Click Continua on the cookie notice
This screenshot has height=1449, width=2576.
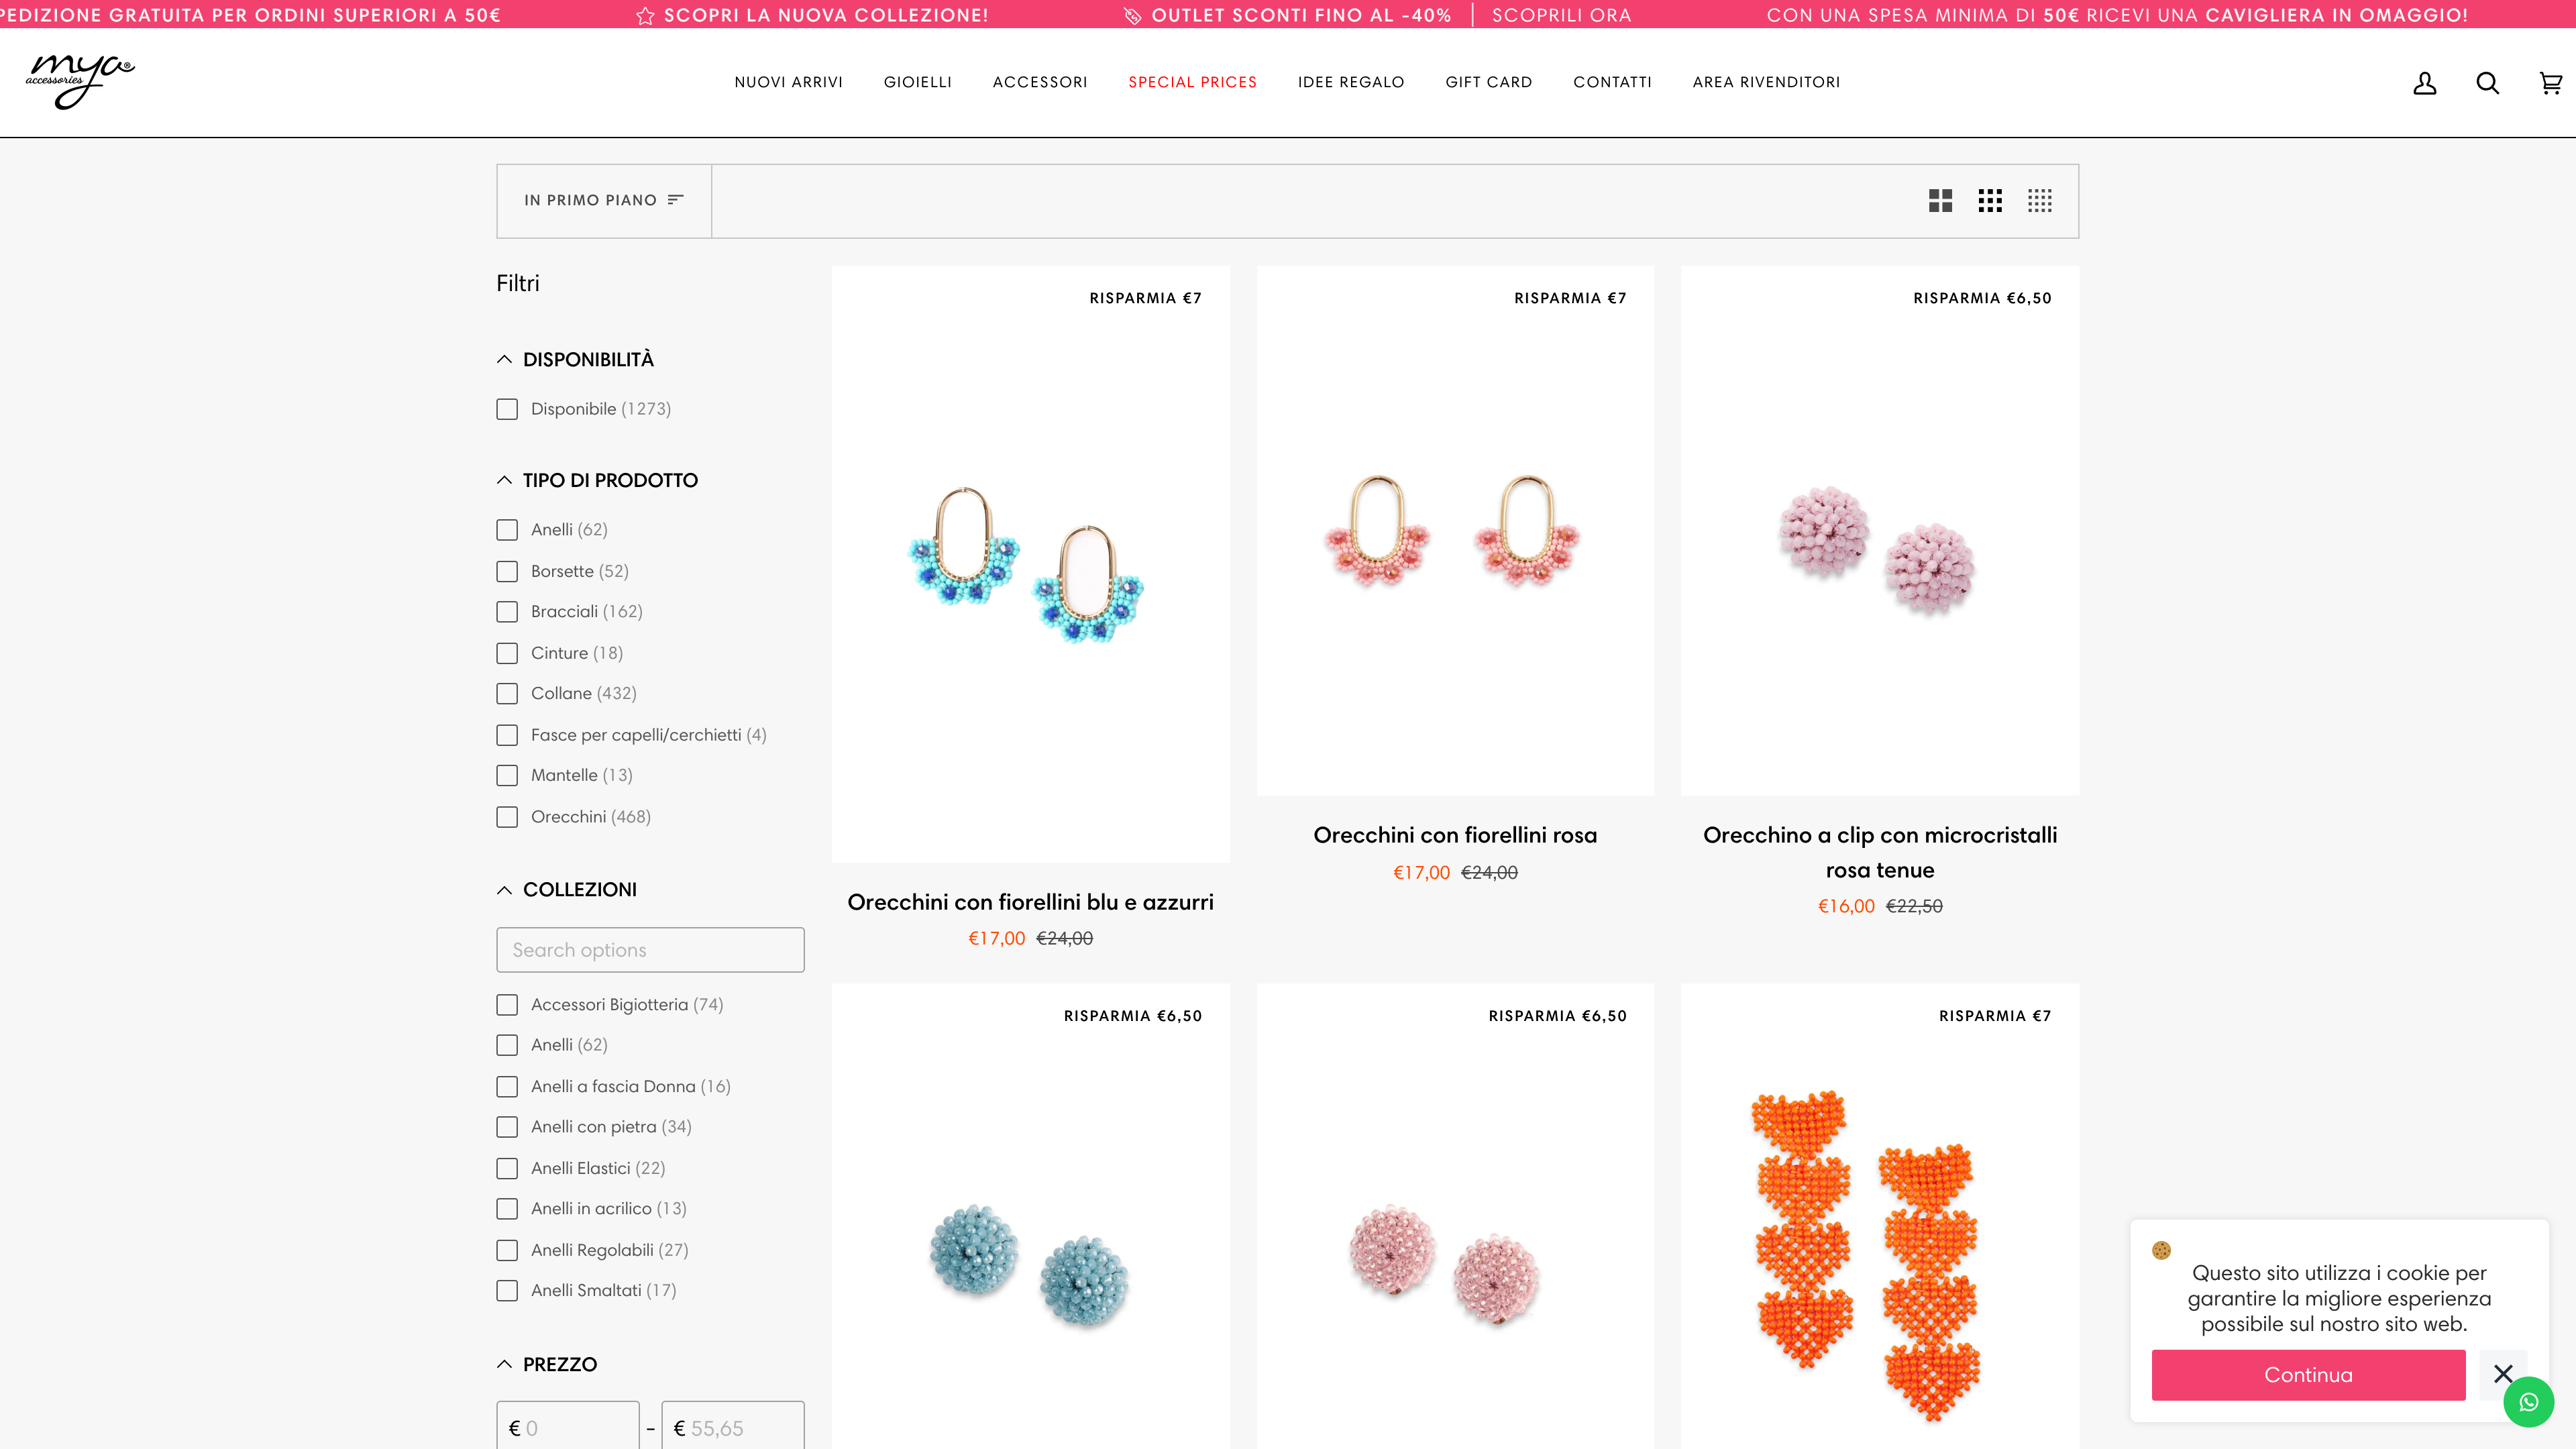pos(2308,1375)
